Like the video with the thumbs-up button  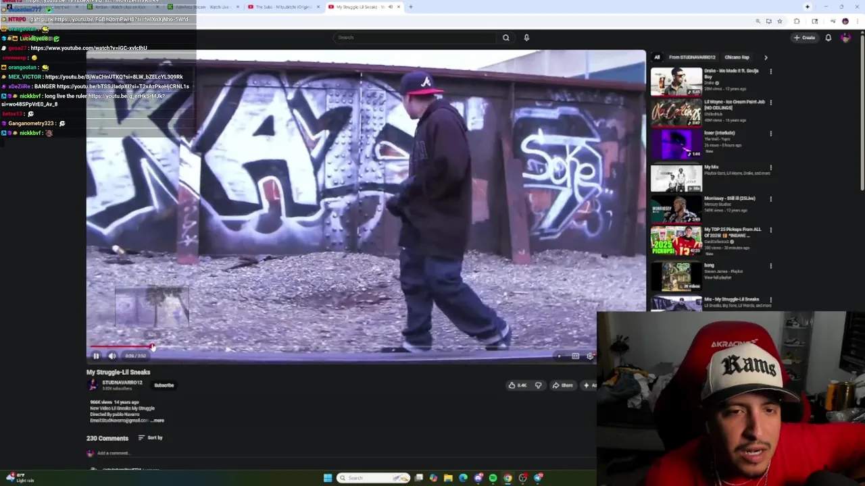pos(517,385)
